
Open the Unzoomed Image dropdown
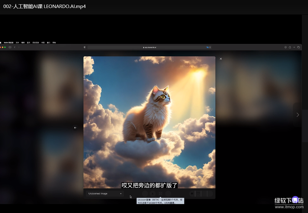click(x=105, y=194)
